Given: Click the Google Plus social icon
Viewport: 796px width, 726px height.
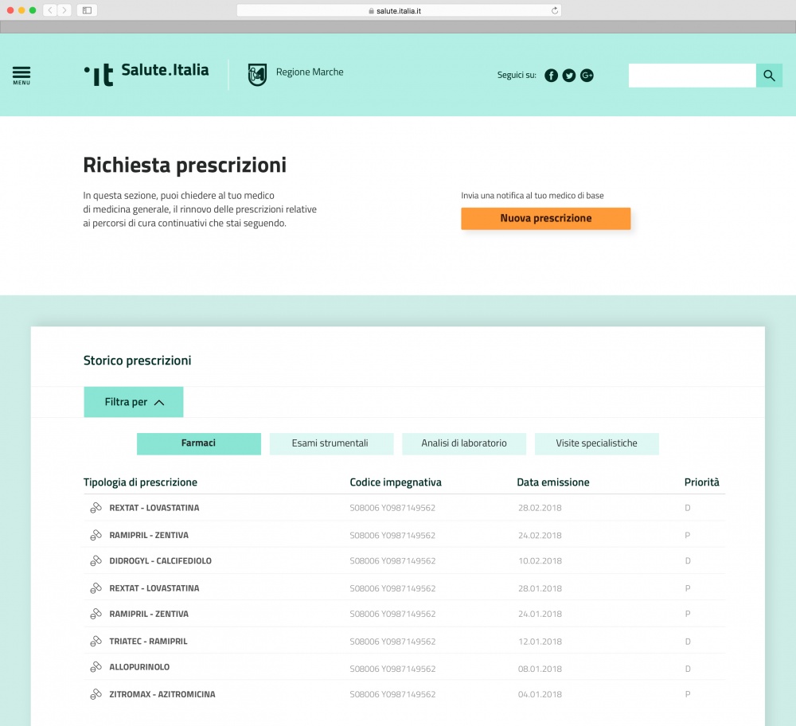Looking at the screenshot, I should pyautogui.click(x=587, y=76).
